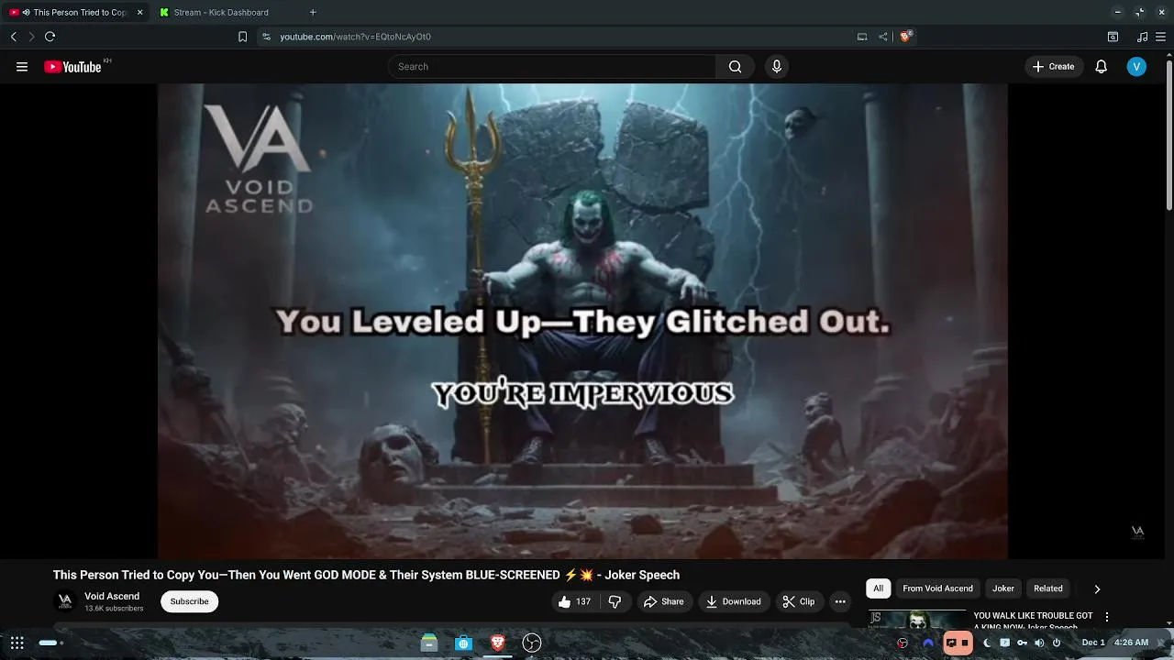Click the Void Ascend channel avatar
Viewport: 1174px width, 660px height.
(x=65, y=601)
